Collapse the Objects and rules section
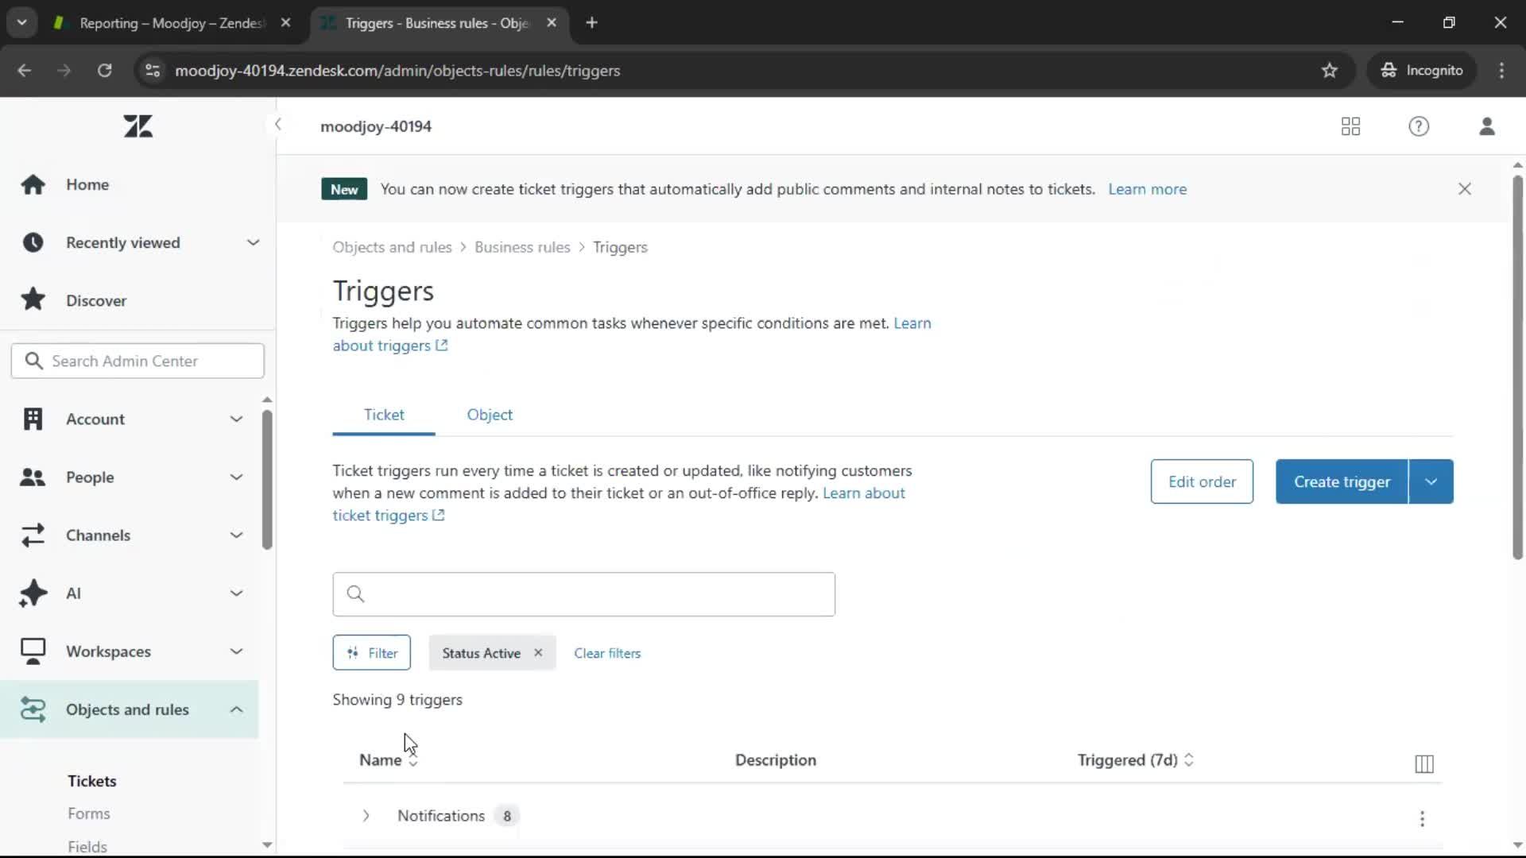Screen dimensions: 1526x858 (x=236, y=709)
